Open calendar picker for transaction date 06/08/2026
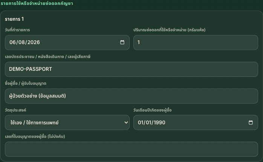 coord(122,43)
